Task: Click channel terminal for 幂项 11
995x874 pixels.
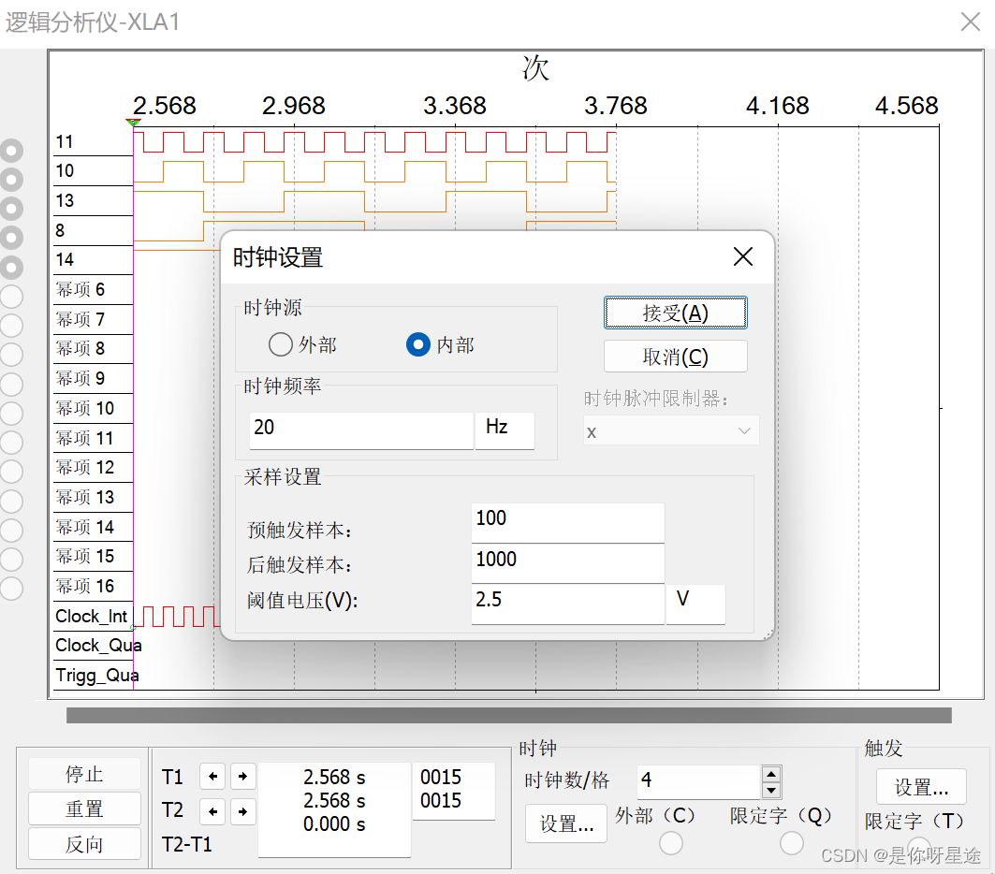Action: 11,442
